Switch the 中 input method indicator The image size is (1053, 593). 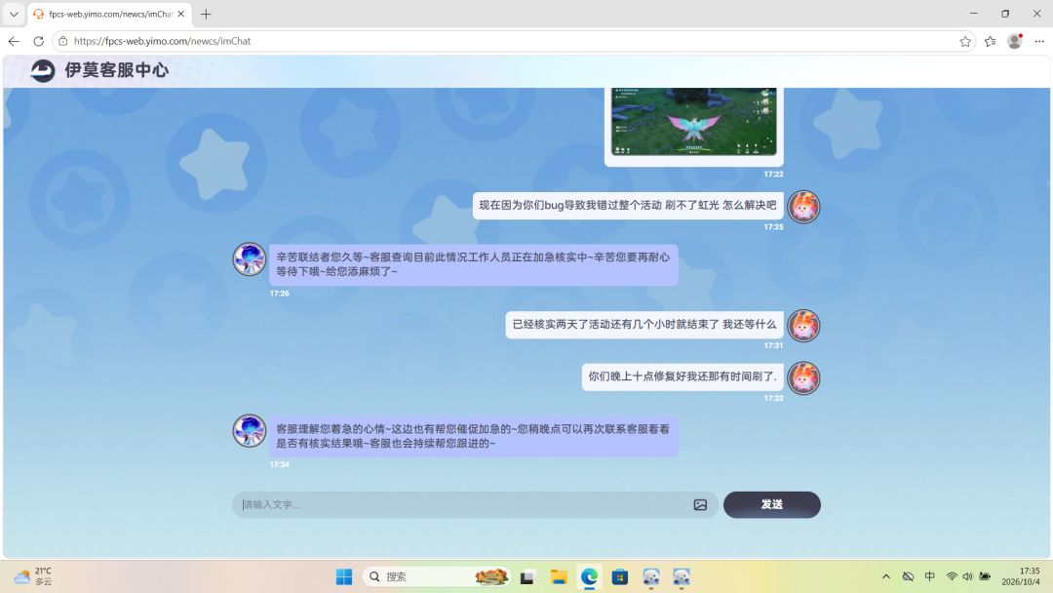click(930, 576)
